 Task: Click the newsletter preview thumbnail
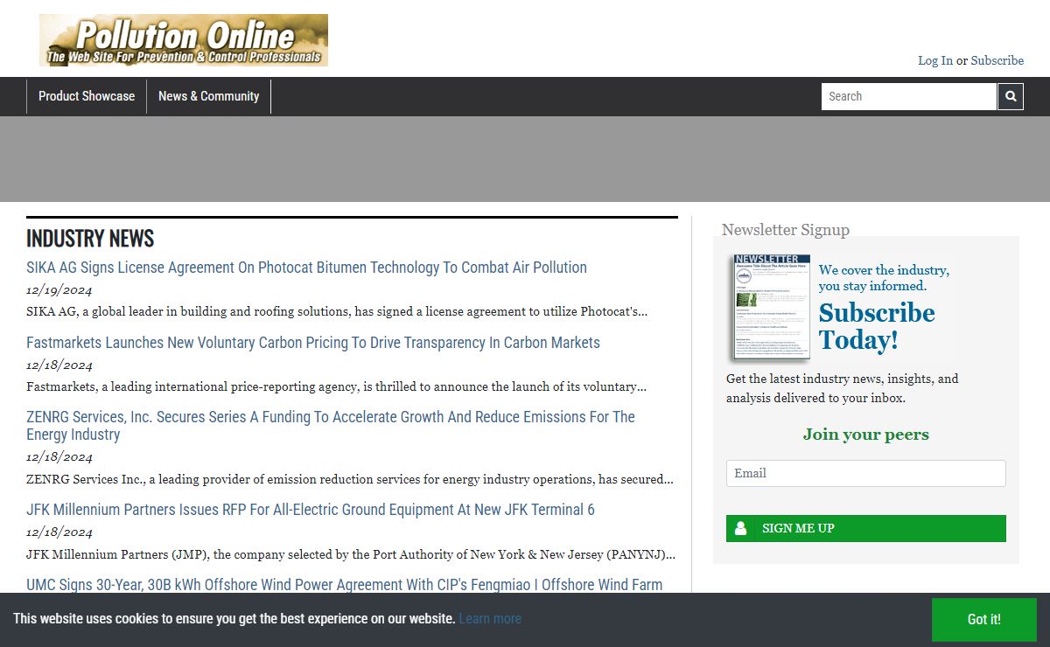[x=772, y=307]
